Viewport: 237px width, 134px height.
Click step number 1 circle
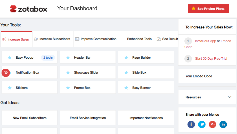click(x=188, y=41)
